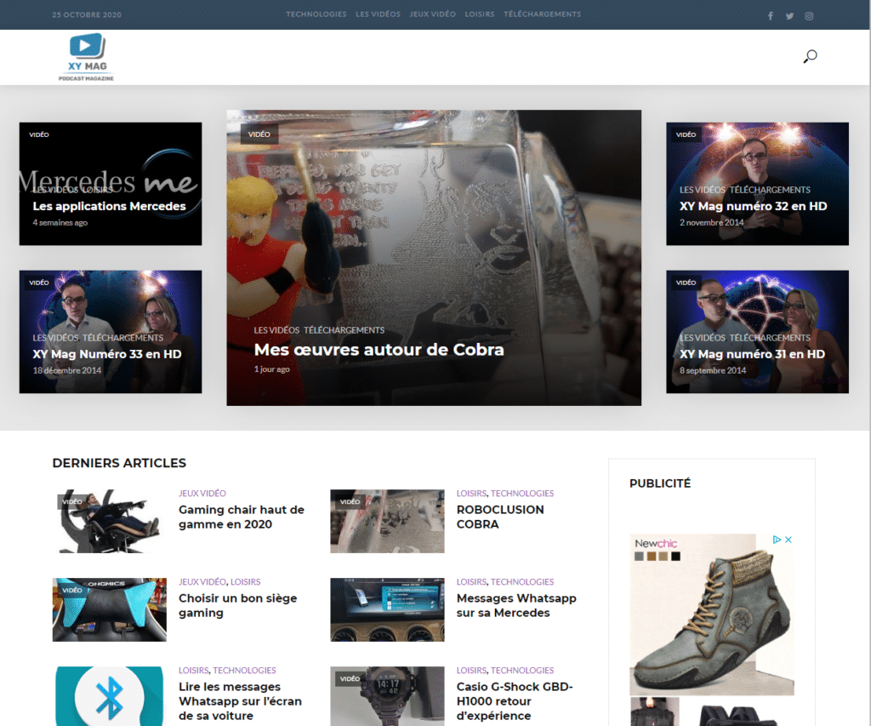Click the search magnifier icon

[810, 56]
